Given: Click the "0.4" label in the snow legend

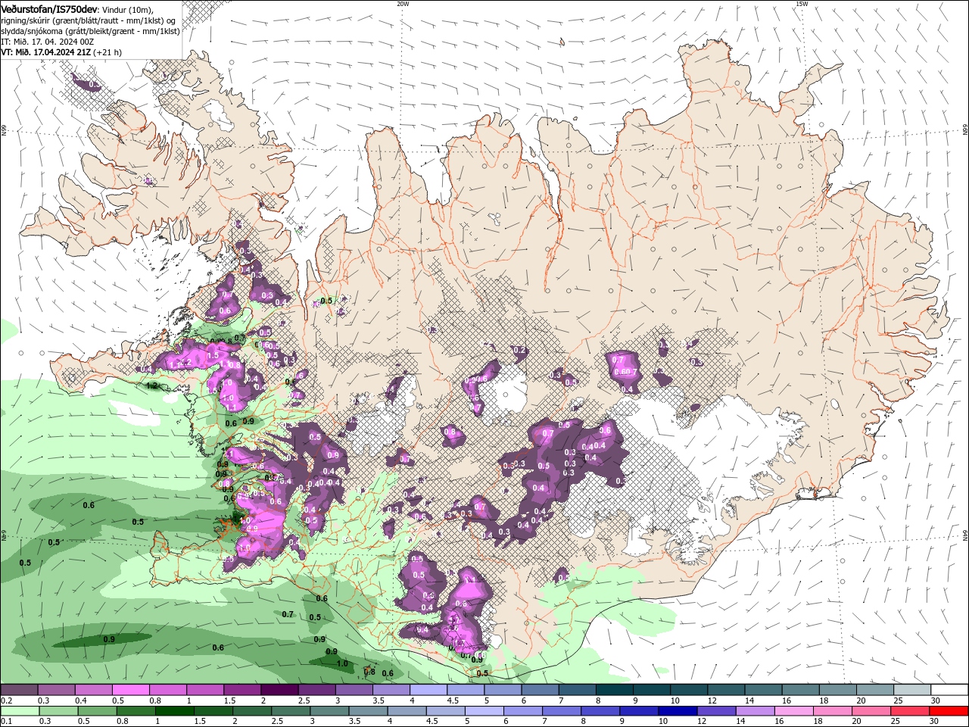Looking at the screenshot, I should (x=81, y=700).
